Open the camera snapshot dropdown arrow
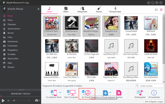165x104 pixels. pos(40,100)
